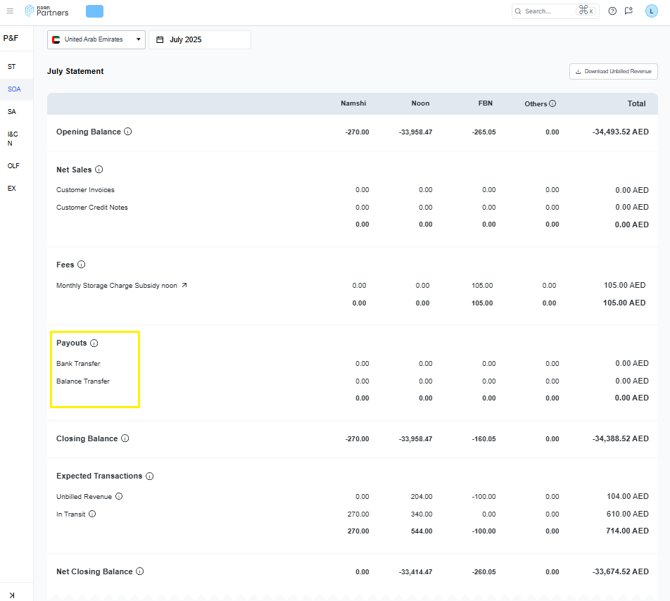
Task: Click Expected Transactions total 714.00 AED
Action: point(627,531)
